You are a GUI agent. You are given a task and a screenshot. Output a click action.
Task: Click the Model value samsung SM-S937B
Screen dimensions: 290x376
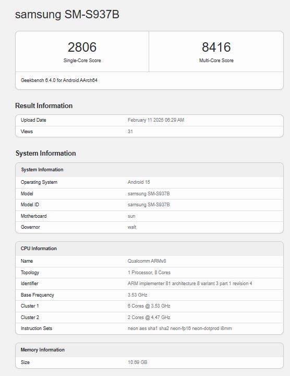pyautogui.click(x=149, y=194)
